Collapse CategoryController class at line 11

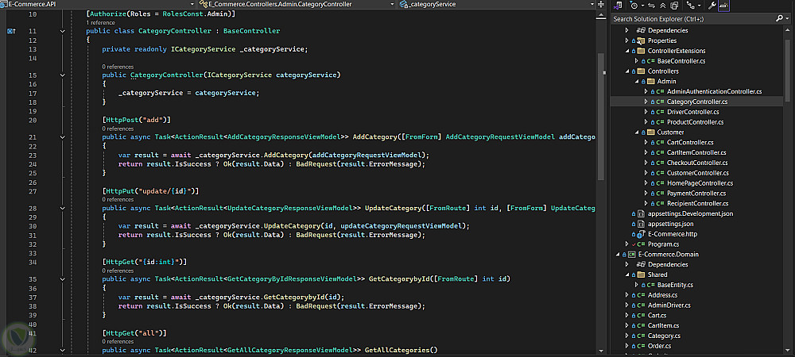pyautogui.click(x=62, y=31)
